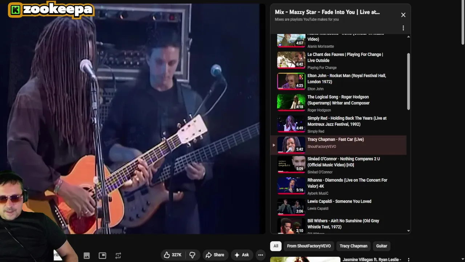Select Tracy Chapman Fast Car playlist entry
Viewport: 465px width, 262px height.
(x=338, y=145)
